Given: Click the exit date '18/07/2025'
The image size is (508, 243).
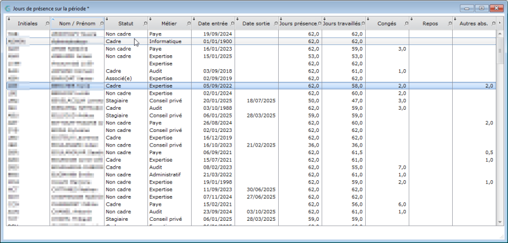Looking at the screenshot, I should coord(261,101).
